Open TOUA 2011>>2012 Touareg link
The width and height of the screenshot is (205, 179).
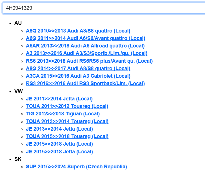(67, 106)
